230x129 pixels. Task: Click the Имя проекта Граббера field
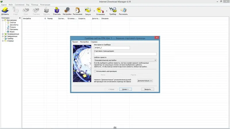112,48
